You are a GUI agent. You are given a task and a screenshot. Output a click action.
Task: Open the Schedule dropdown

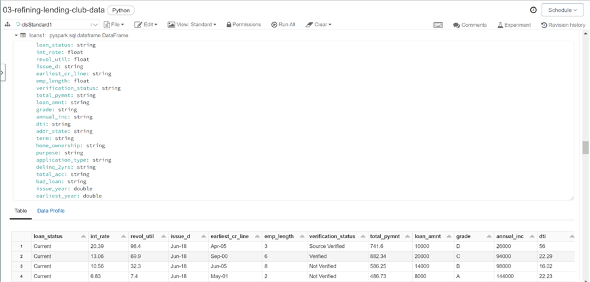point(562,10)
